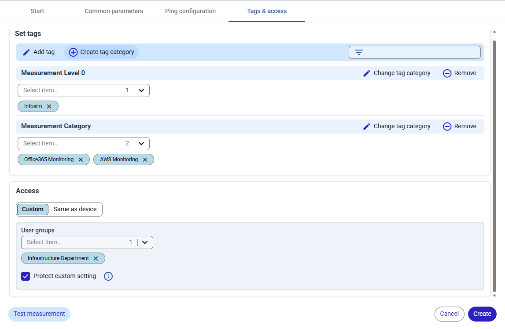
Task: Click the filter icon in tag search
Action: click(359, 52)
